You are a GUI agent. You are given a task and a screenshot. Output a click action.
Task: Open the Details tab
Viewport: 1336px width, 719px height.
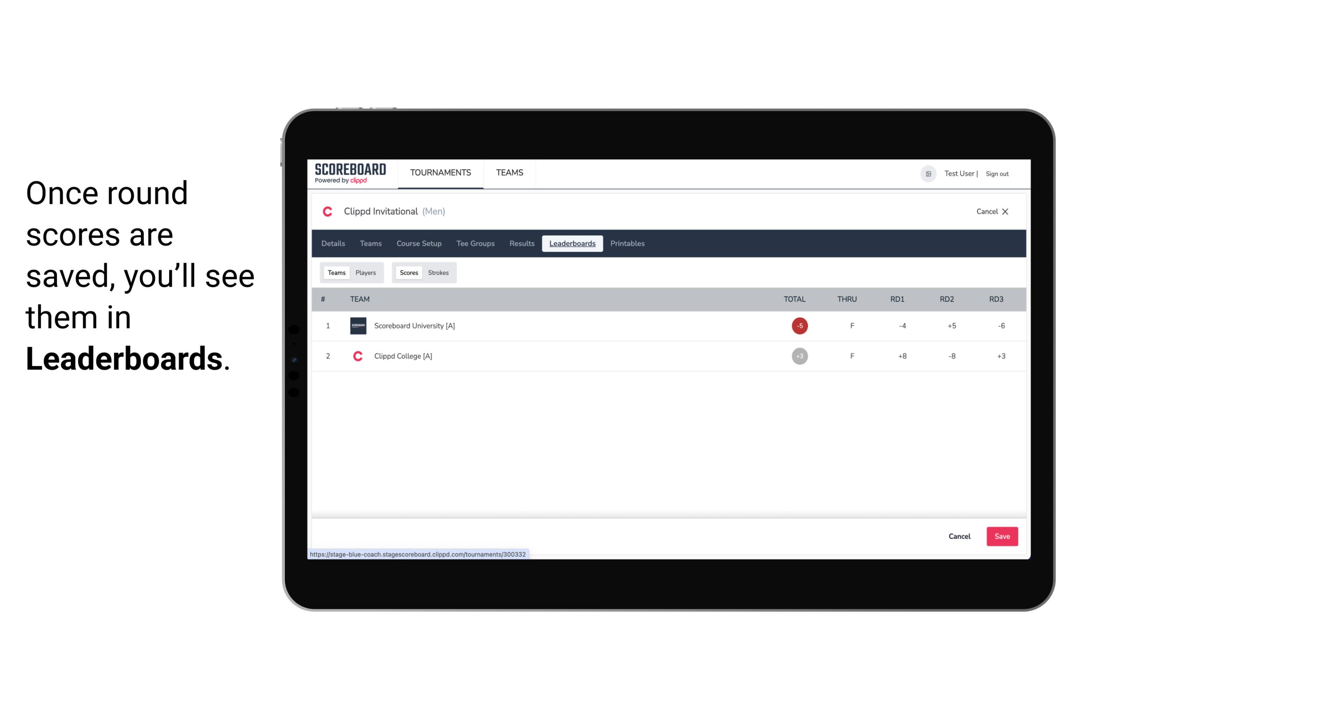point(333,244)
